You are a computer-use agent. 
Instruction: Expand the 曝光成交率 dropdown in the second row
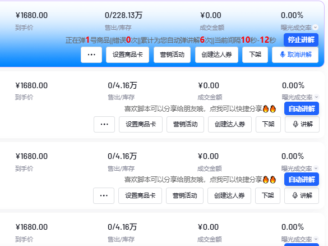tap(316, 97)
